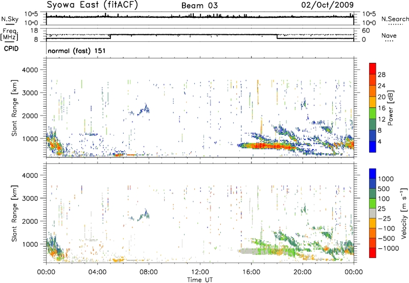Click the '-25' velocity colorbar label
This screenshot has height=283, width=409.
point(384,219)
